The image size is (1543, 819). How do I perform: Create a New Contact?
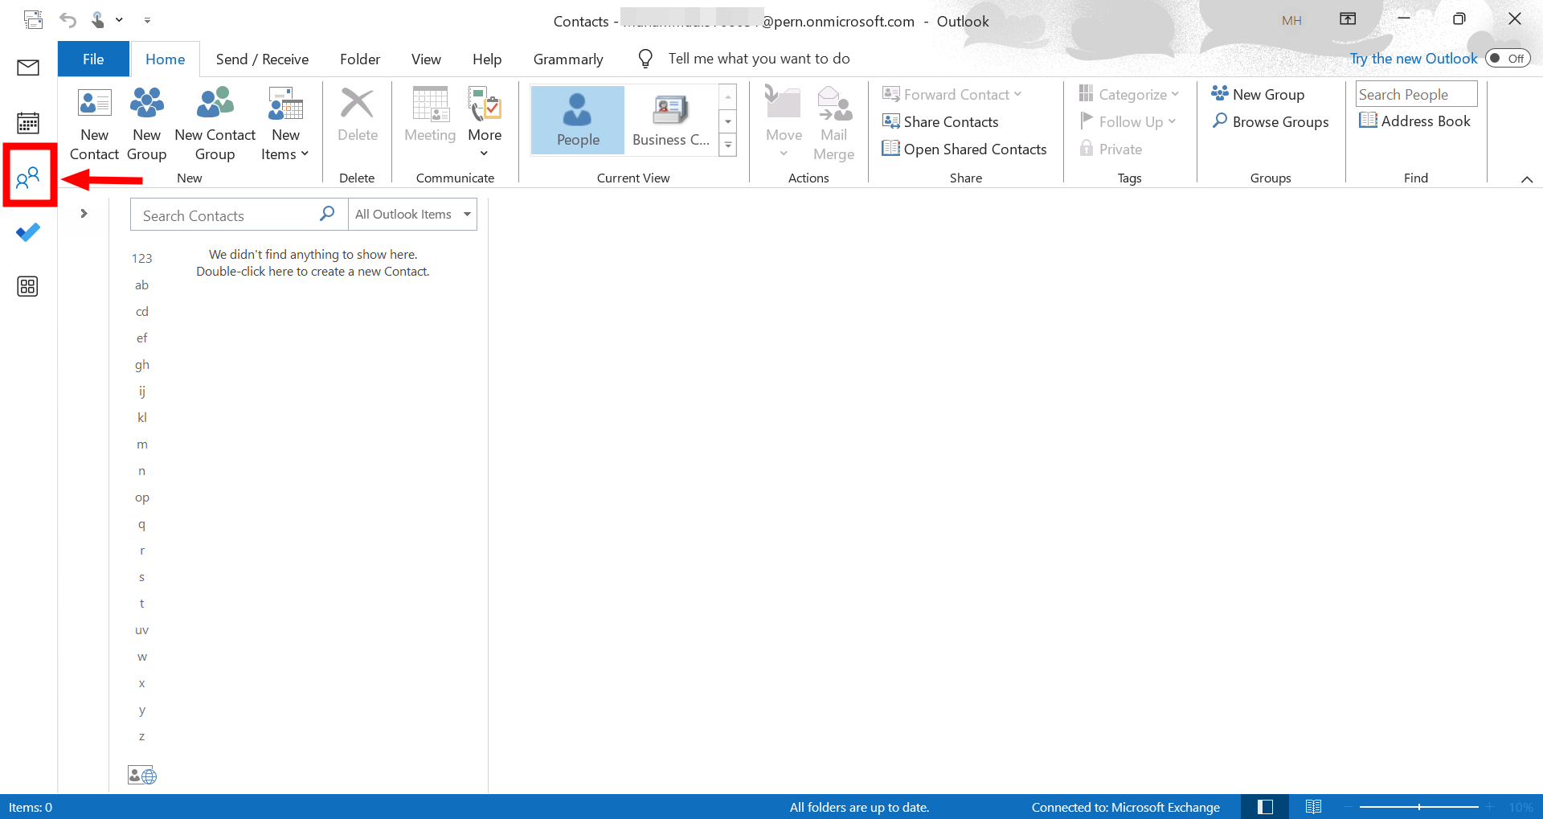click(94, 123)
